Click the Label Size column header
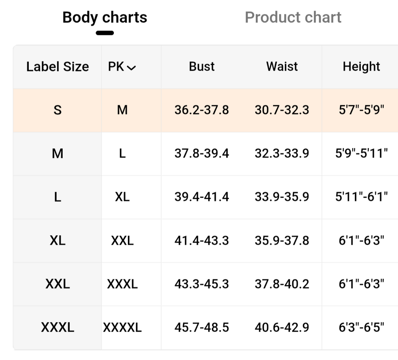The height and width of the screenshot is (360, 398). coord(58,67)
